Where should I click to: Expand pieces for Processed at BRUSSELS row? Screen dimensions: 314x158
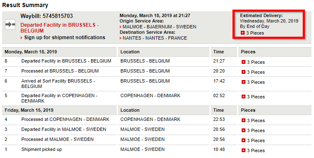(x=243, y=72)
